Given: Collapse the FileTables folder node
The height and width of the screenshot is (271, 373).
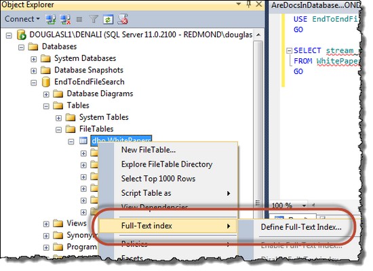Looking at the screenshot, I should click(x=58, y=130).
